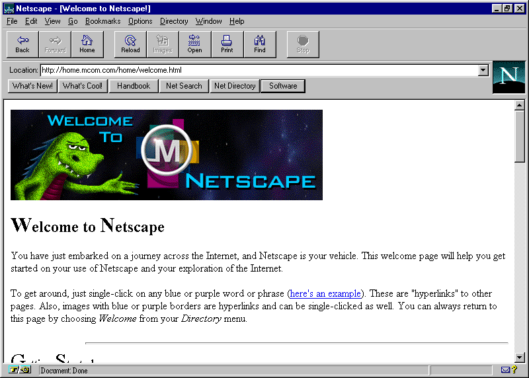Close the Netscape window
Screen dimensions: 529x378
coord(520,9)
